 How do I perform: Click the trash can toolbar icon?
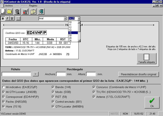click(x=17, y=11)
